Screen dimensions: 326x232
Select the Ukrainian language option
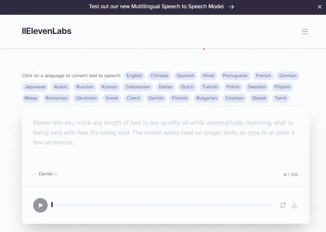(x=86, y=98)
